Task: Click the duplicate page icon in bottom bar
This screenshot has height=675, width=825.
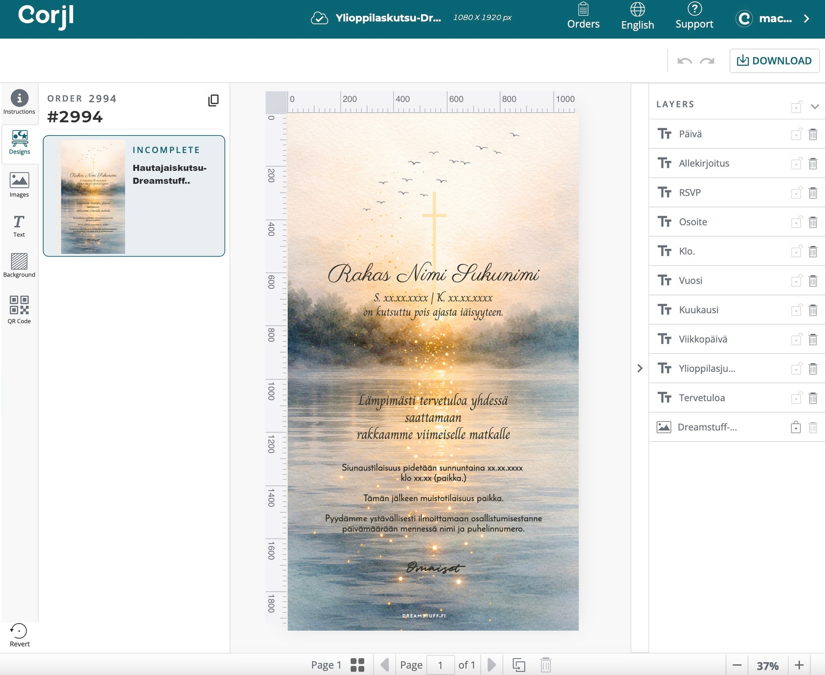Action: point(518,665)
